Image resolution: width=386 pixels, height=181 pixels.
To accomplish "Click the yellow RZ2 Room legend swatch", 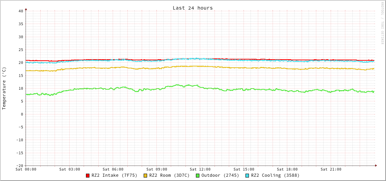I will pos(146,176).
